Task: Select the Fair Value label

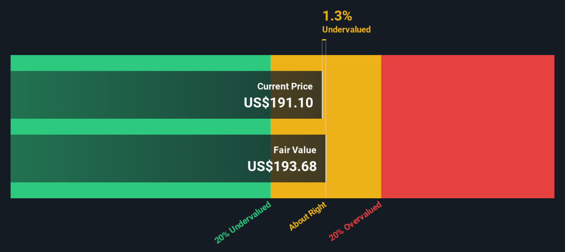Action: tap(295, 150)
